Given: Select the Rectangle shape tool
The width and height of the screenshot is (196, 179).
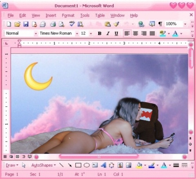Looking at the screenshot, I should coord(78,165).
